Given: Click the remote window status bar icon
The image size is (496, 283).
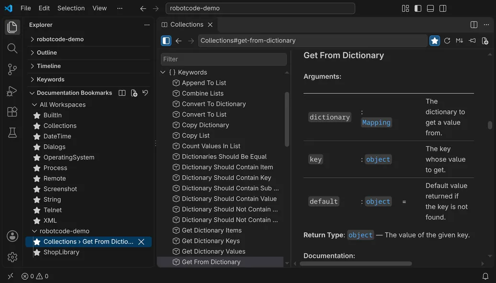Looking at the screenshot, I should coord(11,276).
